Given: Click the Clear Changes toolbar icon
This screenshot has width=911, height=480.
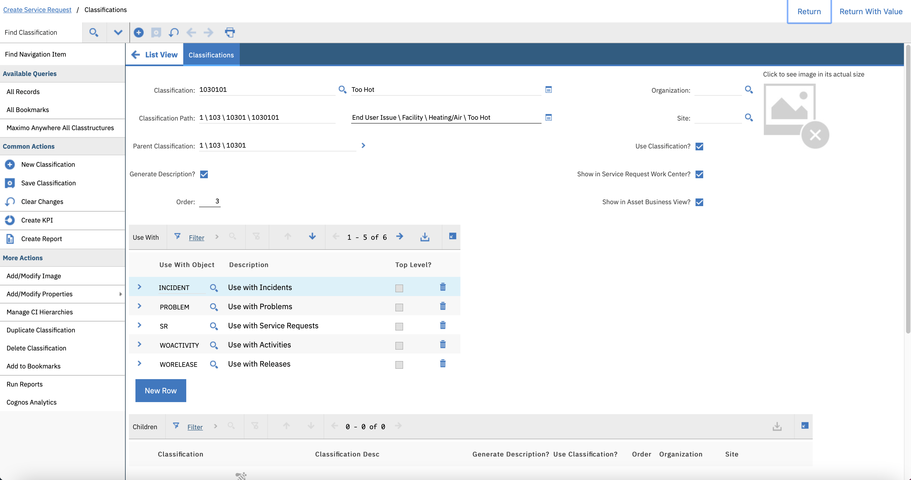Looking at the screenshot, I should [174, 33].
